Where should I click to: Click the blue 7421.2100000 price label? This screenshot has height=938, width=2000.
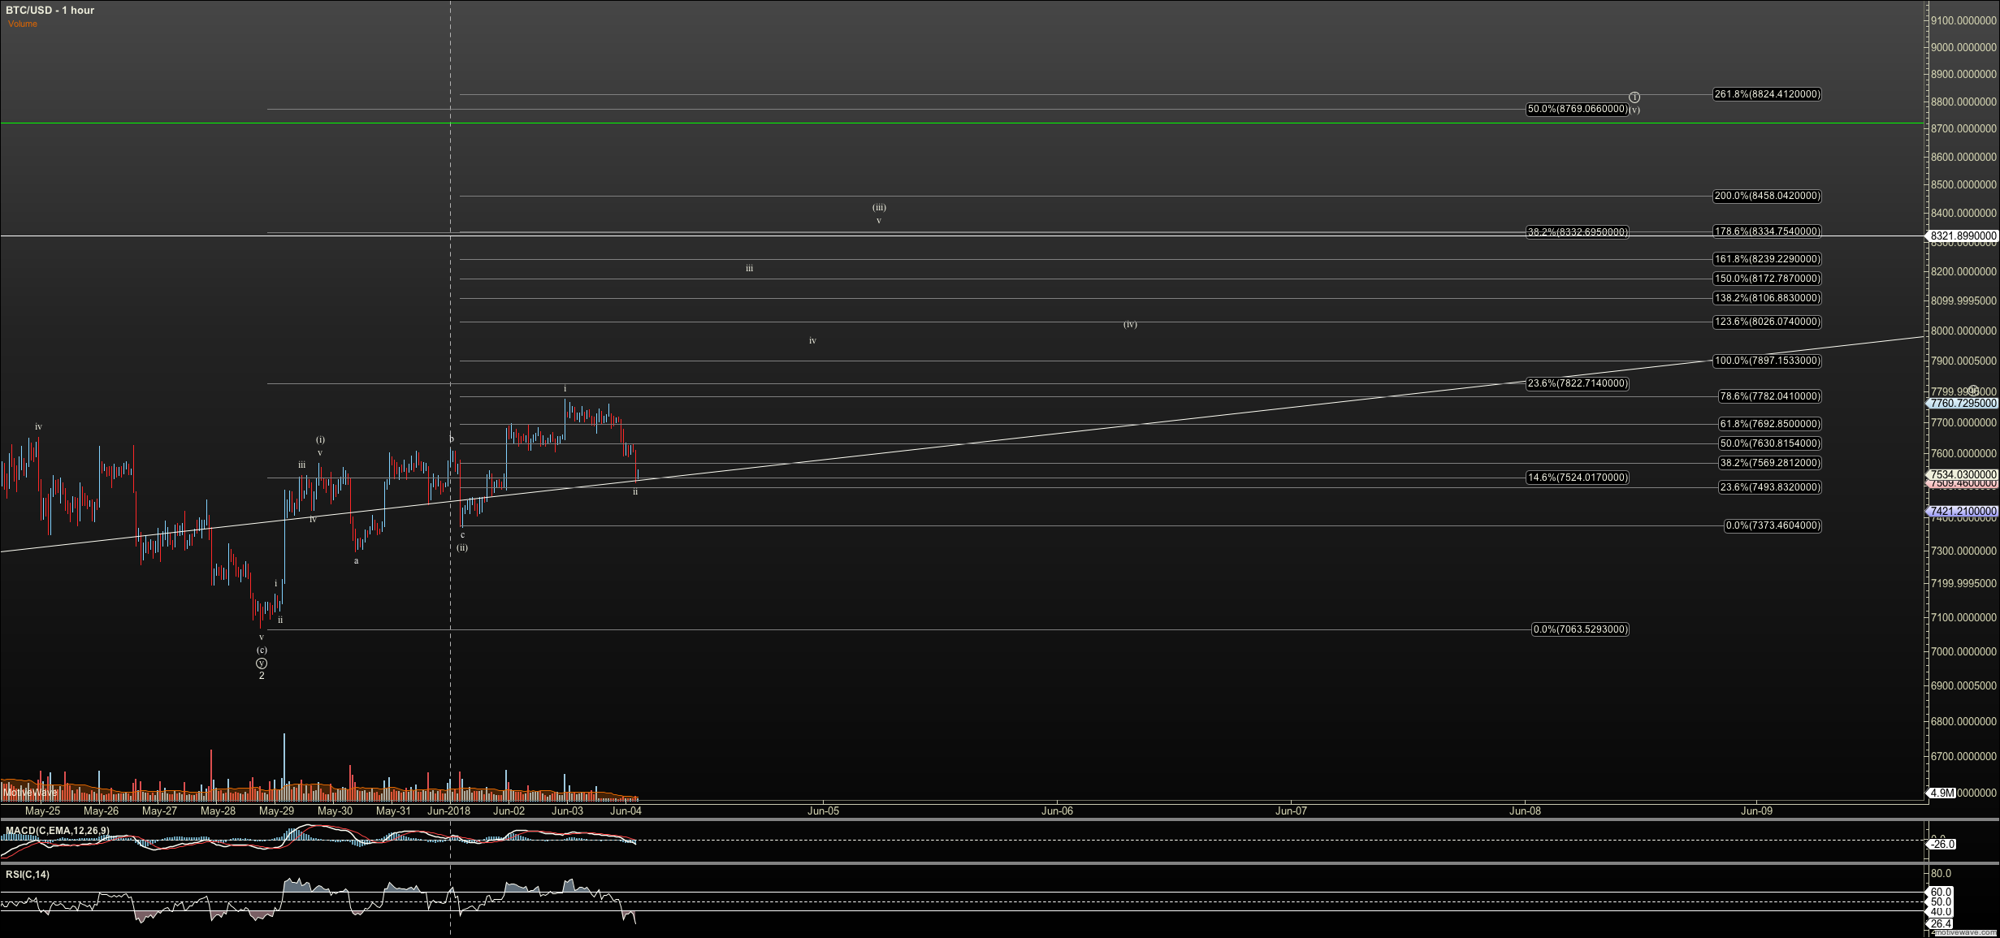click(1960, 512)
